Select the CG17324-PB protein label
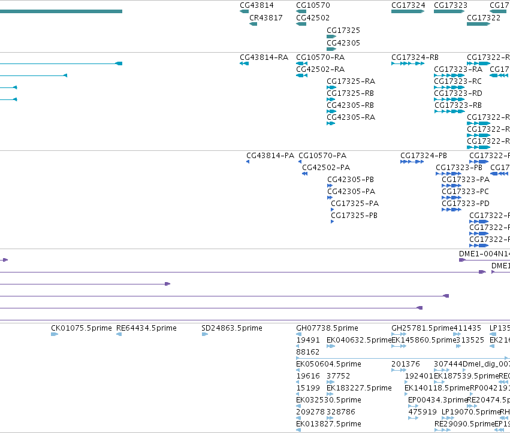Viewport: 510px width, 433px height. tap(424, 156)
